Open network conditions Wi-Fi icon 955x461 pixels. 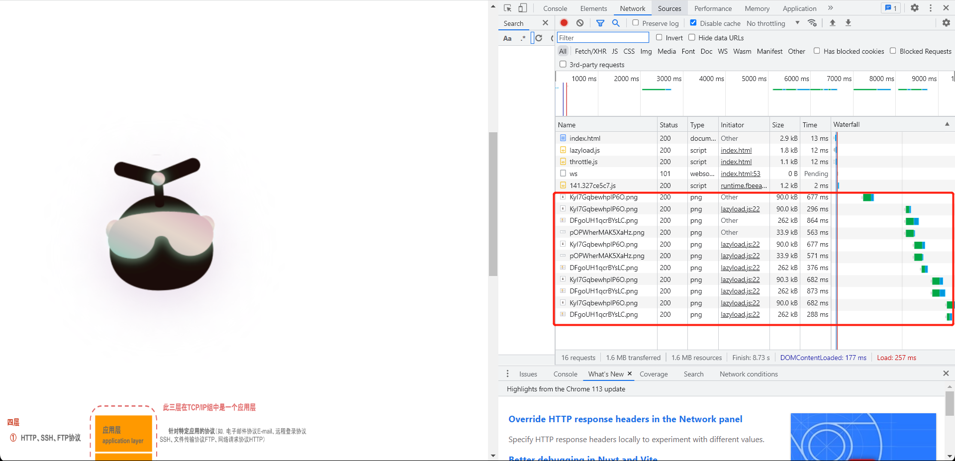(x=812, y=23)
